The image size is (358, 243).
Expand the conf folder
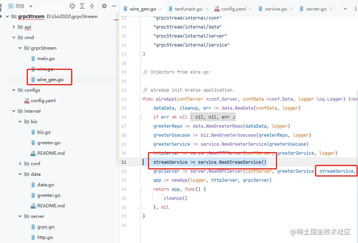coord(20,163)
